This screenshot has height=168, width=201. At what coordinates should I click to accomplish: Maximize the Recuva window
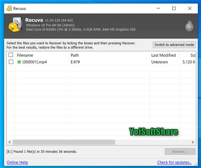pyautogui.click(x=174, y=9)
